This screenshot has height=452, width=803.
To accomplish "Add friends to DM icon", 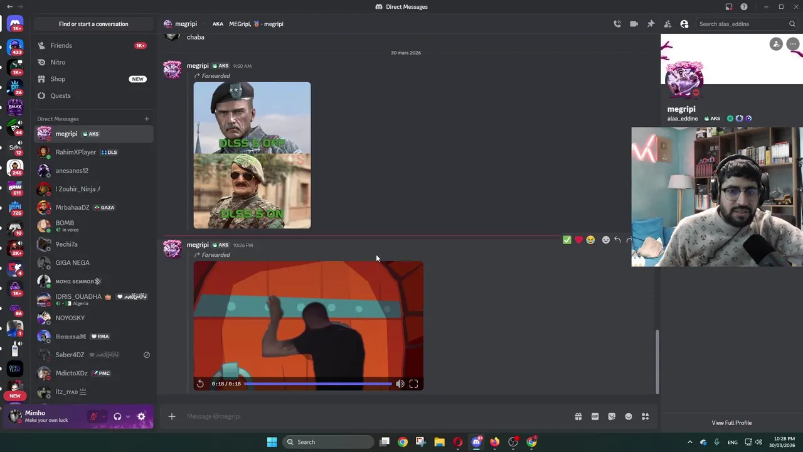I will pyautogui.click(x=667, y=24).
